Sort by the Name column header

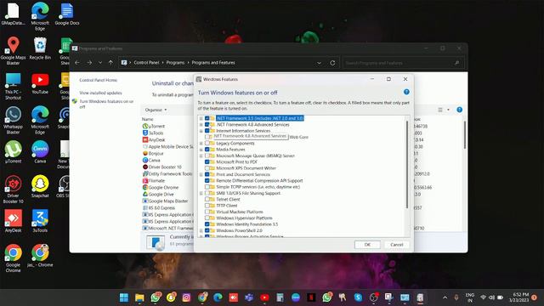147,119
